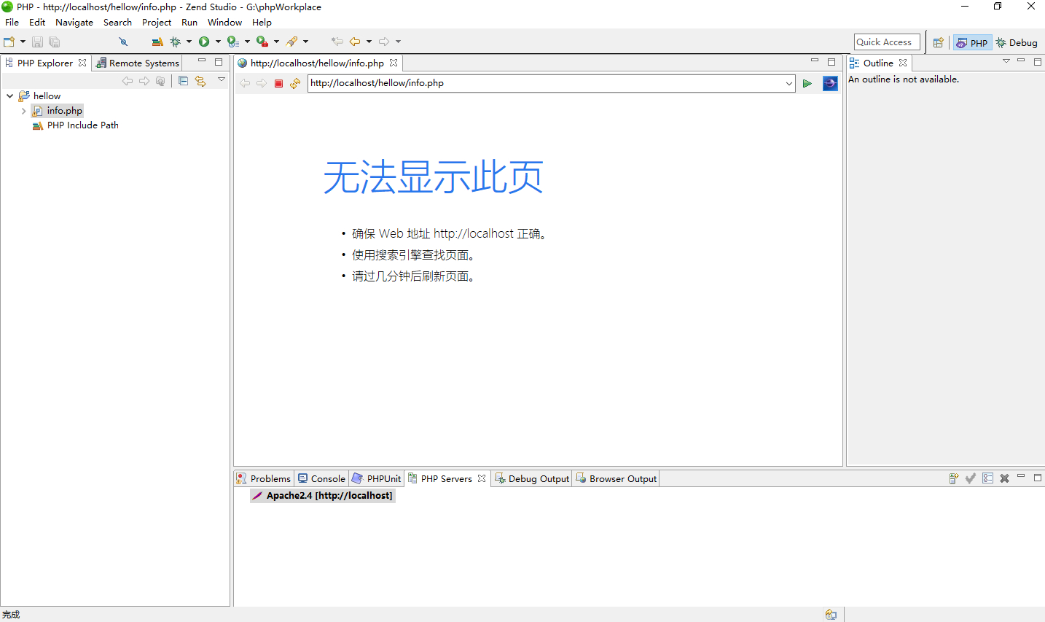Screen dimensions: 1045x622
Task: Click the yellow Back navigation arrow in the toolbar
Action: click(x=355, y=42)
